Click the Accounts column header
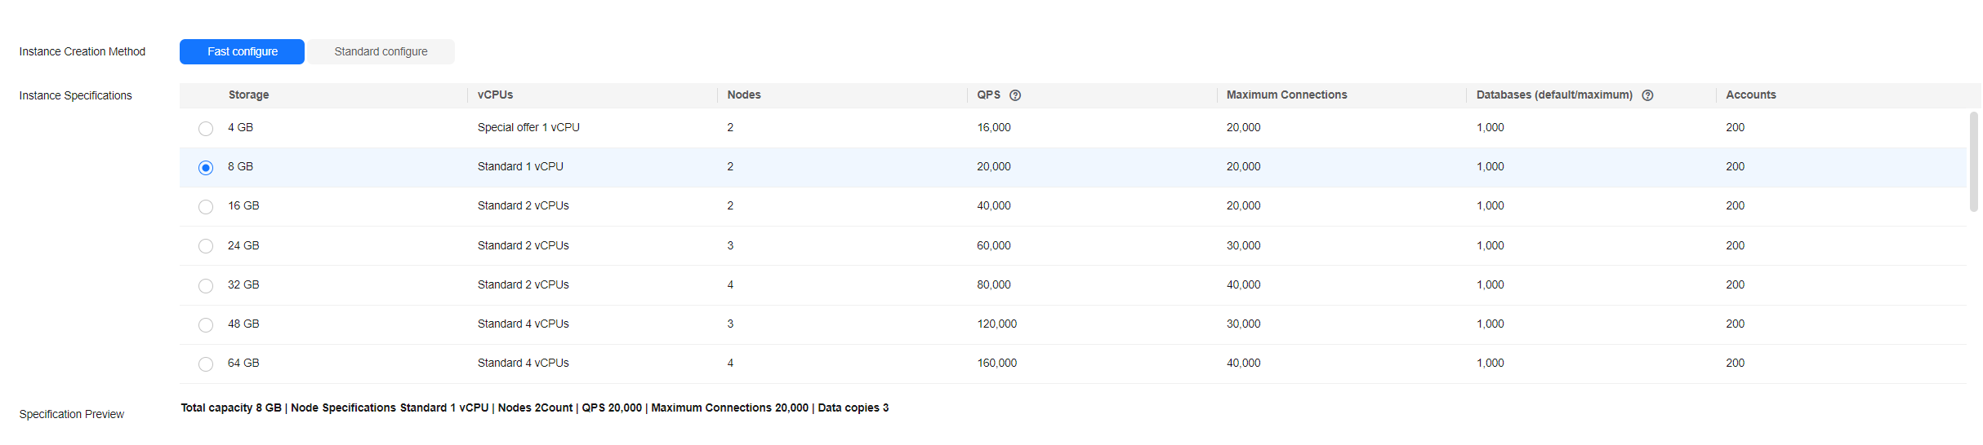 click(1750, 95)
